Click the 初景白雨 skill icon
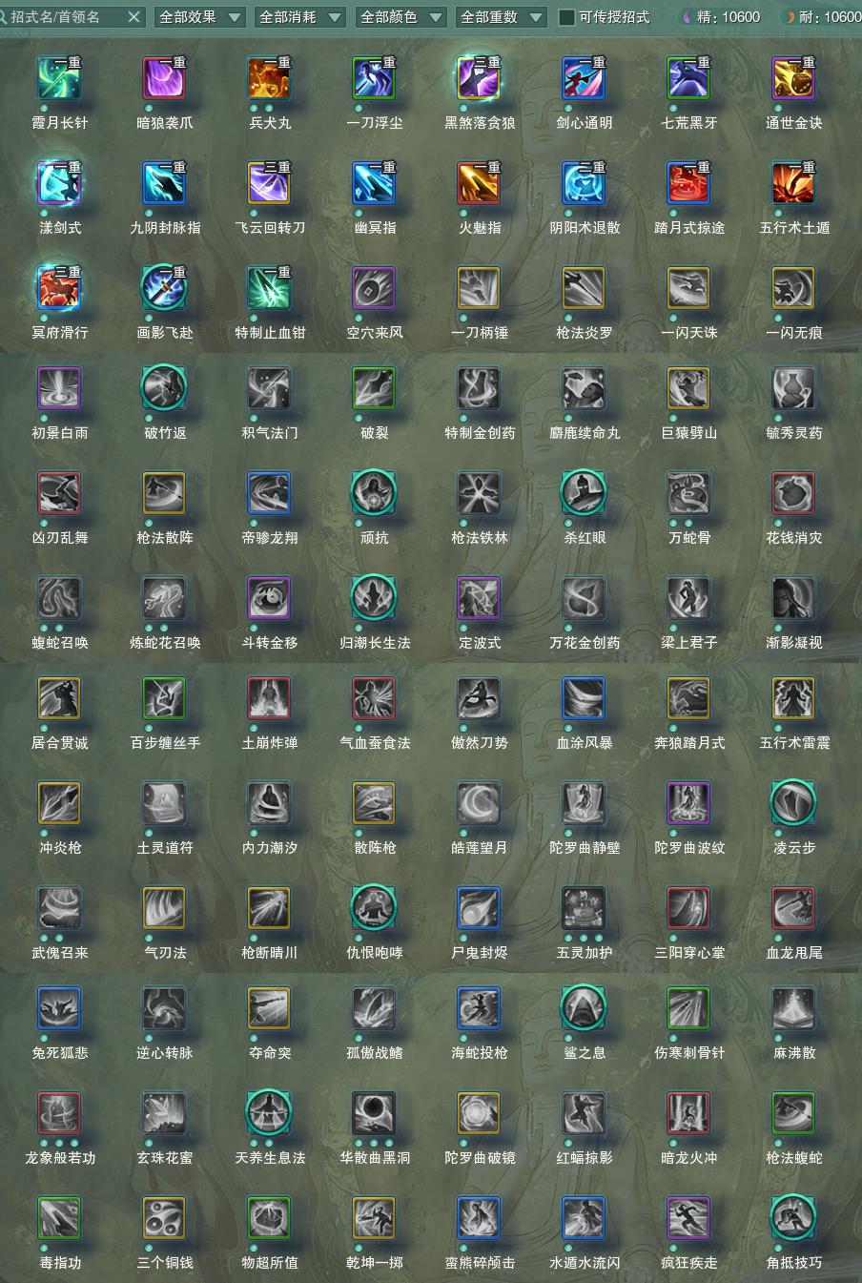Viewport: 862px width, 1283px height. pos(59,388)
